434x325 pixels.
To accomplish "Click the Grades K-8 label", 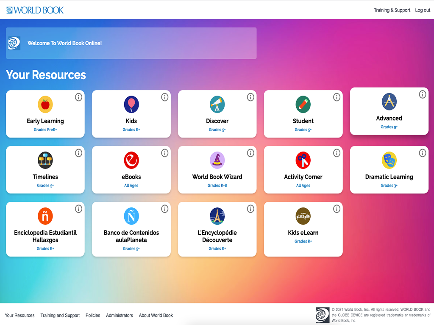I will tap(217, 185).
